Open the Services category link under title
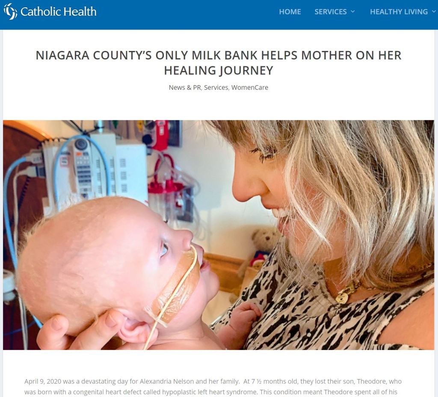 (x=216, y=87)
